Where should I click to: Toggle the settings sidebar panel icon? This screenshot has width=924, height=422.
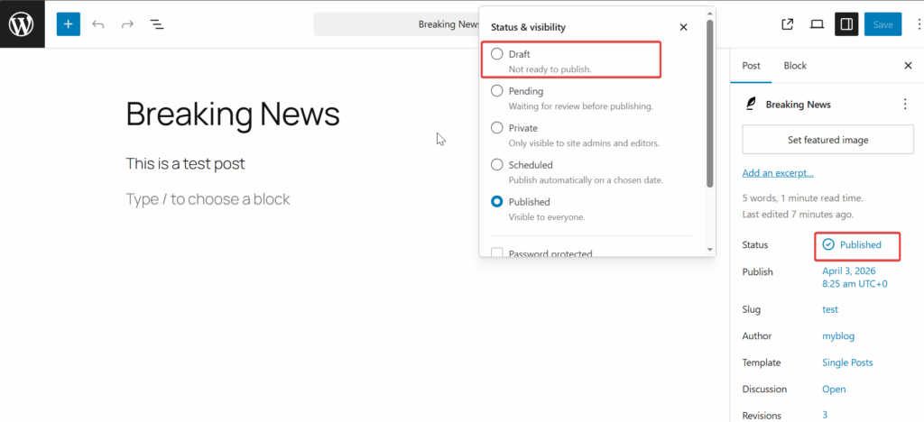point(846,24)
